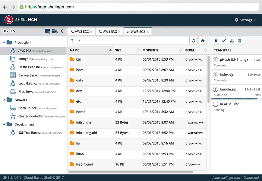
Task: Click the Cisco Router icon
Action: (x=13, y=108)
